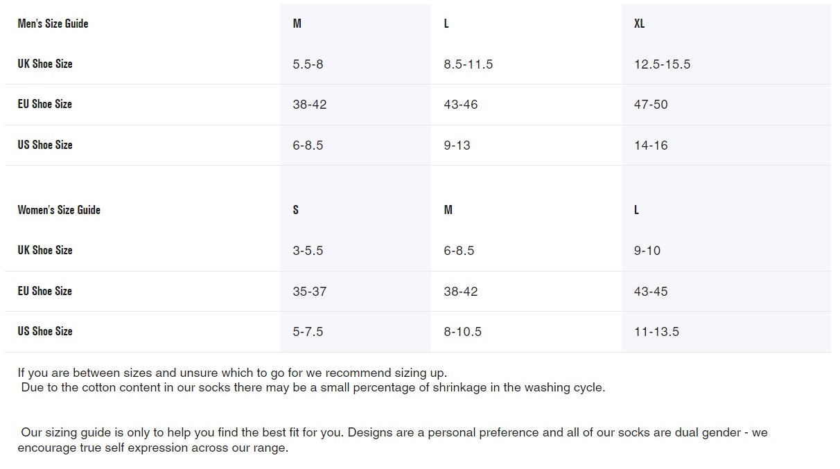Image resolution: width=840 pixels, height=469 pixels.
Task: Select the UK 9-10 size cell
Action: point(647,251)
